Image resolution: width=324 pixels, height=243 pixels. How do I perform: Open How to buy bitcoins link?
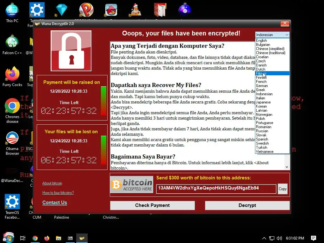click(x=58, y=193)
